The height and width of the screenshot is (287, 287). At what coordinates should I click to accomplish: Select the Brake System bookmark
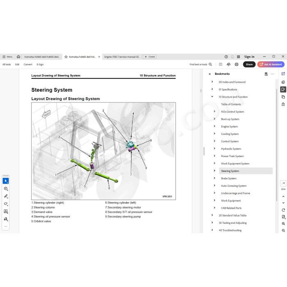point(229,178)
